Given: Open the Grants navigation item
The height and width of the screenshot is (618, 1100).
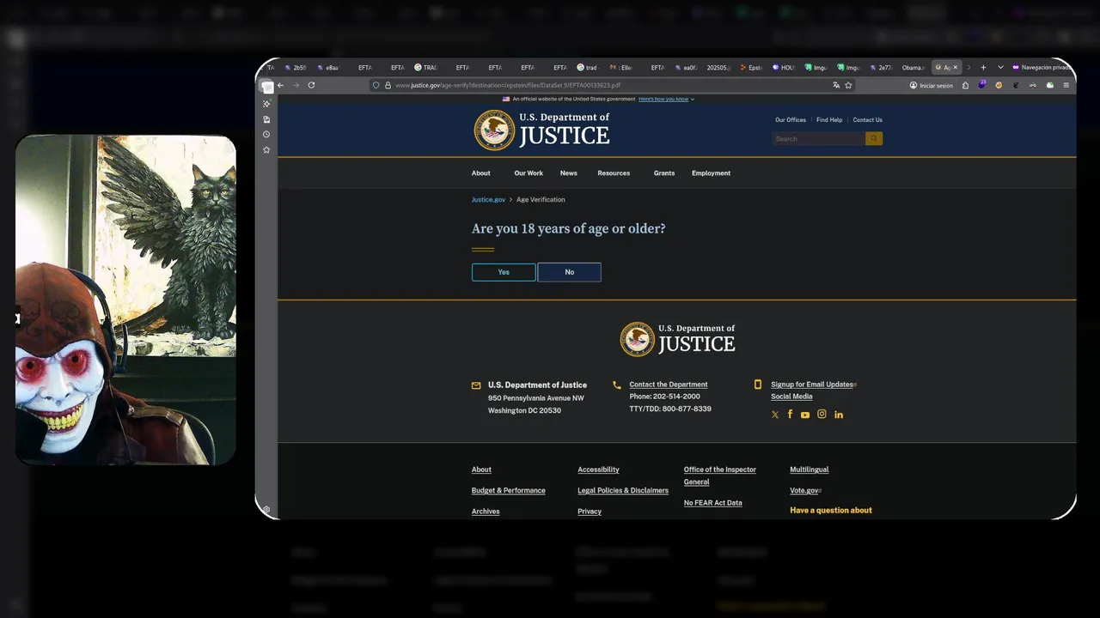Looking at the screenshot, I should point(664,173).
